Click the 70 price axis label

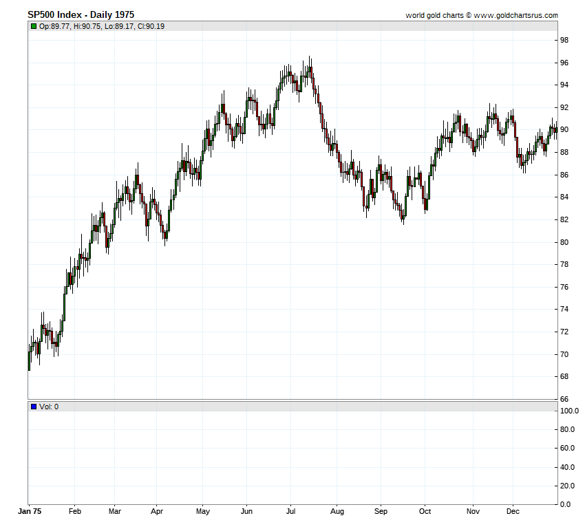(x=564, y=354)
